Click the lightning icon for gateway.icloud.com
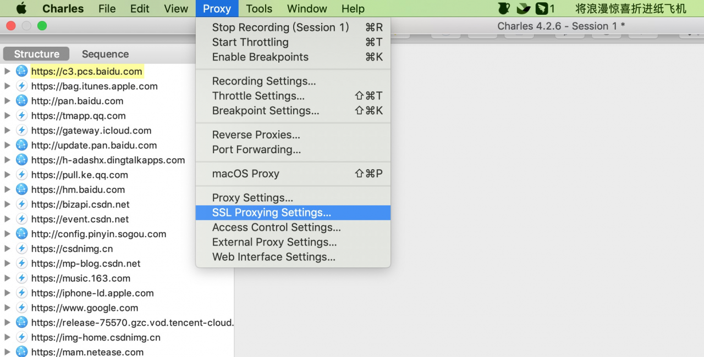Screen dimensions: 704x357 [21, 130]
